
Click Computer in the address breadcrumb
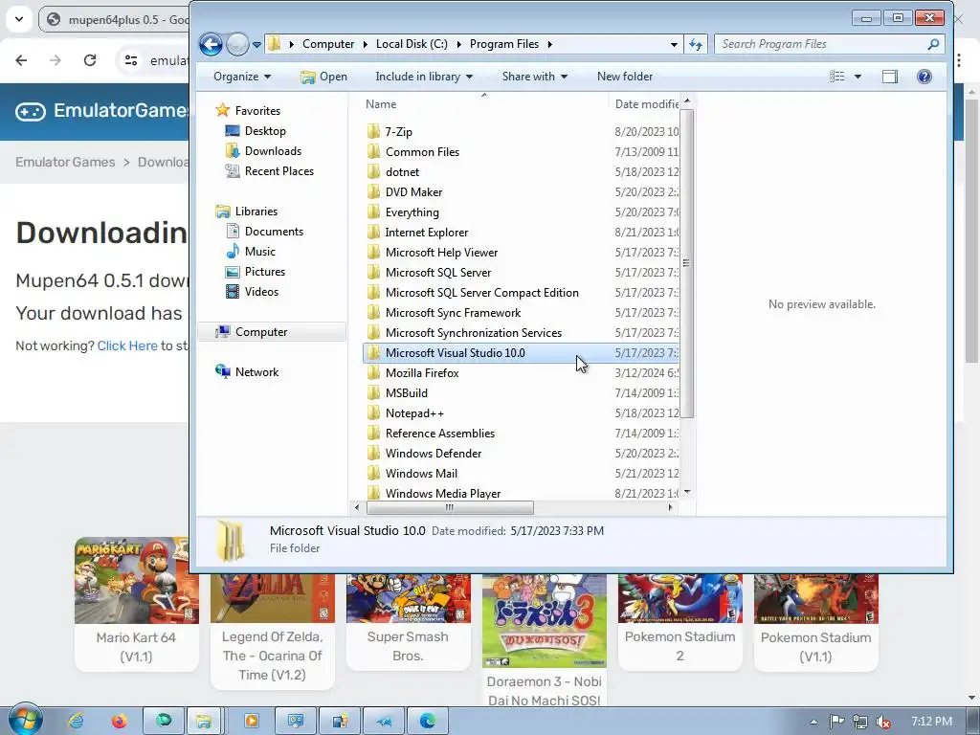(328, 44)
